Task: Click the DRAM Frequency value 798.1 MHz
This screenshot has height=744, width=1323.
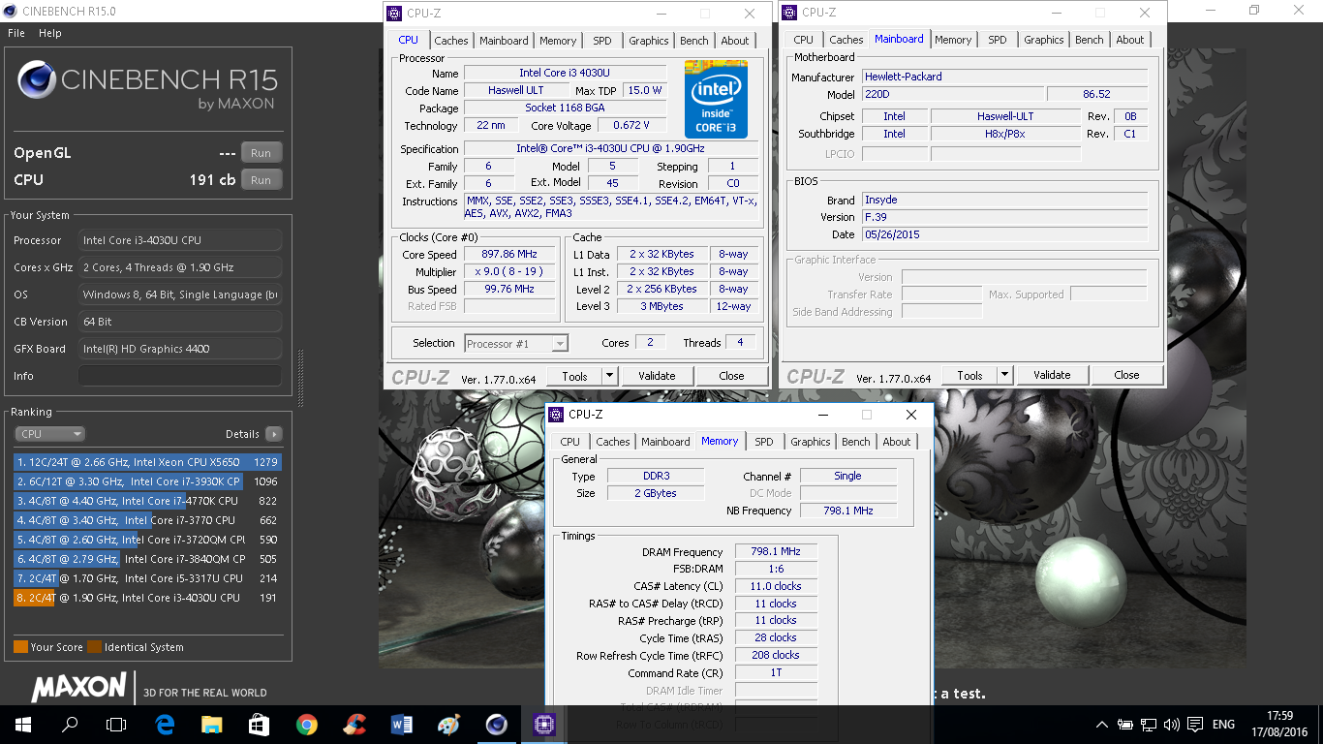Action: coord(776,551)
